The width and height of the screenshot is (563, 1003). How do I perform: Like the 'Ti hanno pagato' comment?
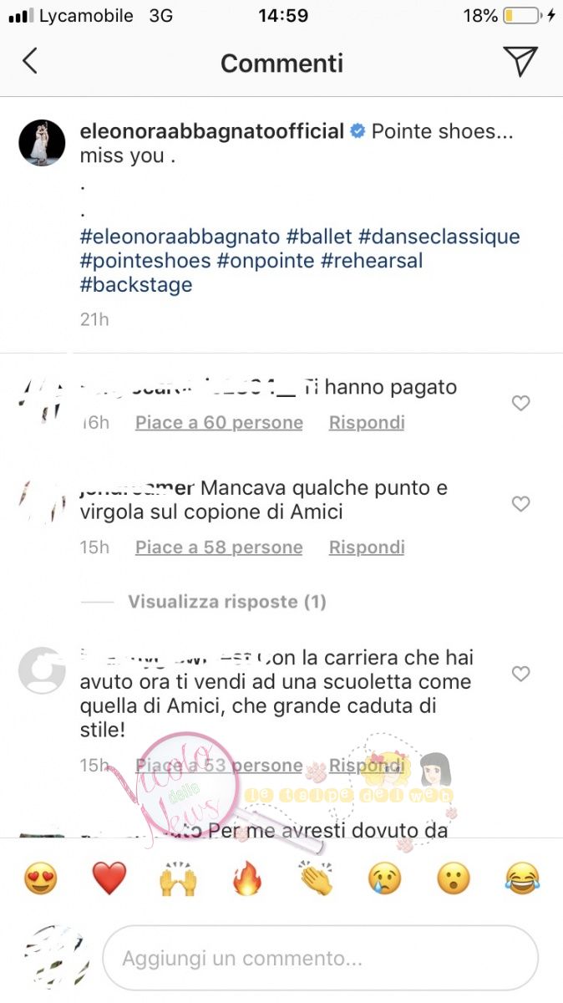[x=520, y=404]
